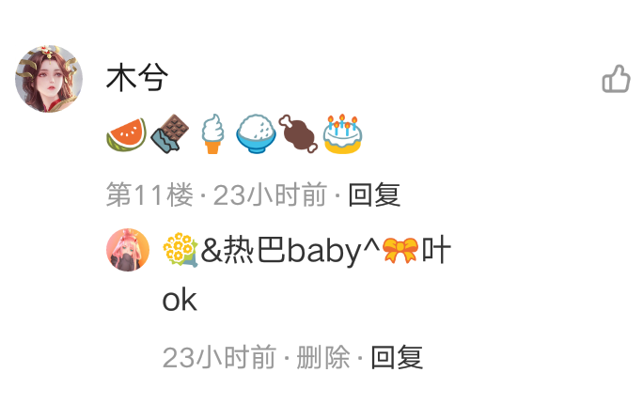The width and height of the screenshot is (643, 404).
Task: Reply to the "ok" sub-comment
Action: tap(397, 357)
